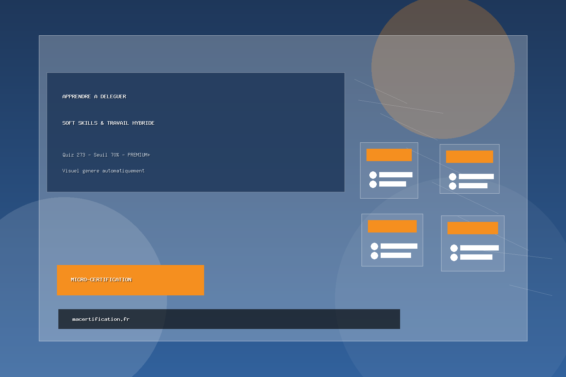
Task: Click orange header of top-left quiz card
Action: coord(389,155)
